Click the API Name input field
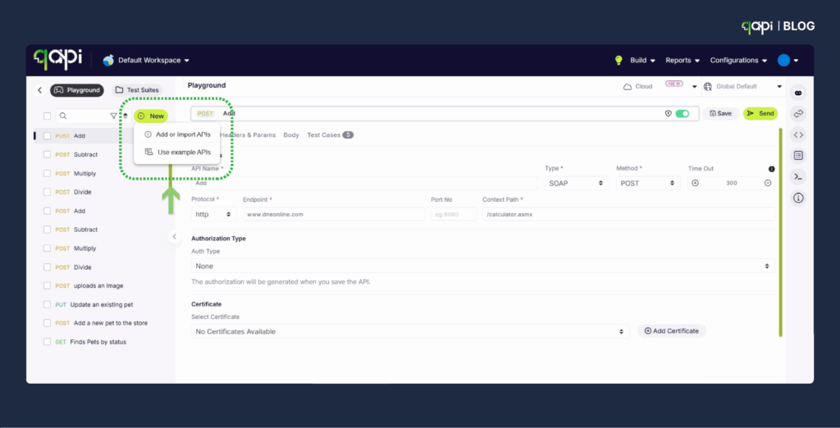Viewport: 840px width, 428px height. [364, 183]
